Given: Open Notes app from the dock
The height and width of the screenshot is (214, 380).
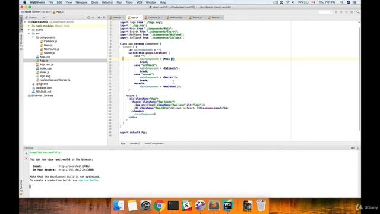Looking at the screenshot, I should tap(132, 206).
